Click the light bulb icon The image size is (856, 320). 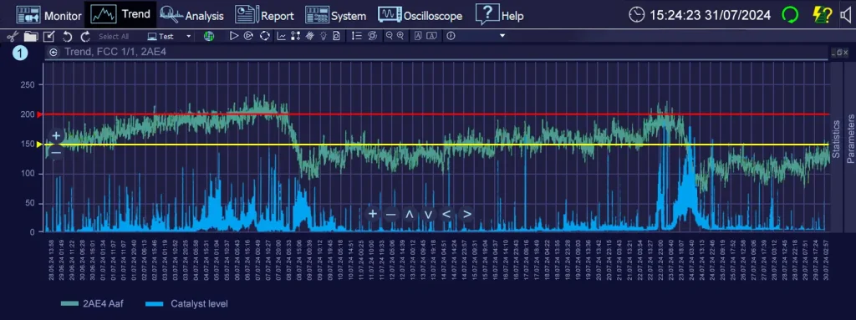coord(324,36)
